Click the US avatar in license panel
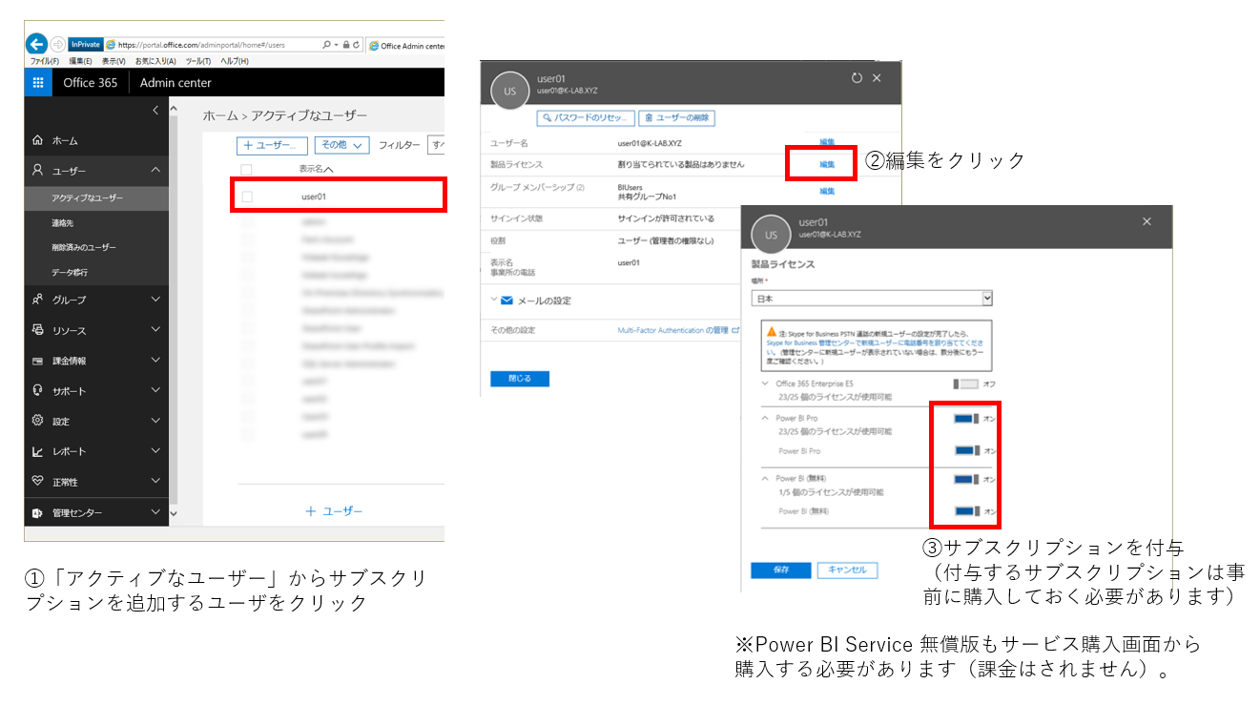Viewport: 1260px width, 705px height. (771, 235)
